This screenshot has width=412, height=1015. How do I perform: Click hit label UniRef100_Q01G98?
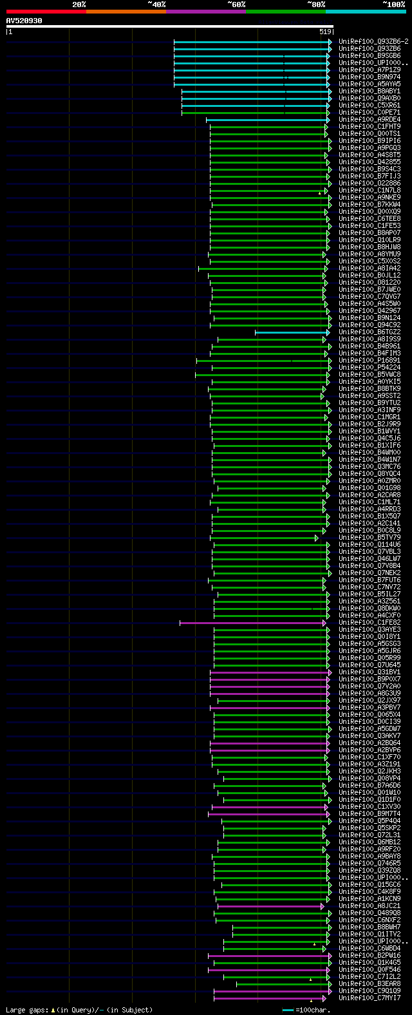point(370,488)
